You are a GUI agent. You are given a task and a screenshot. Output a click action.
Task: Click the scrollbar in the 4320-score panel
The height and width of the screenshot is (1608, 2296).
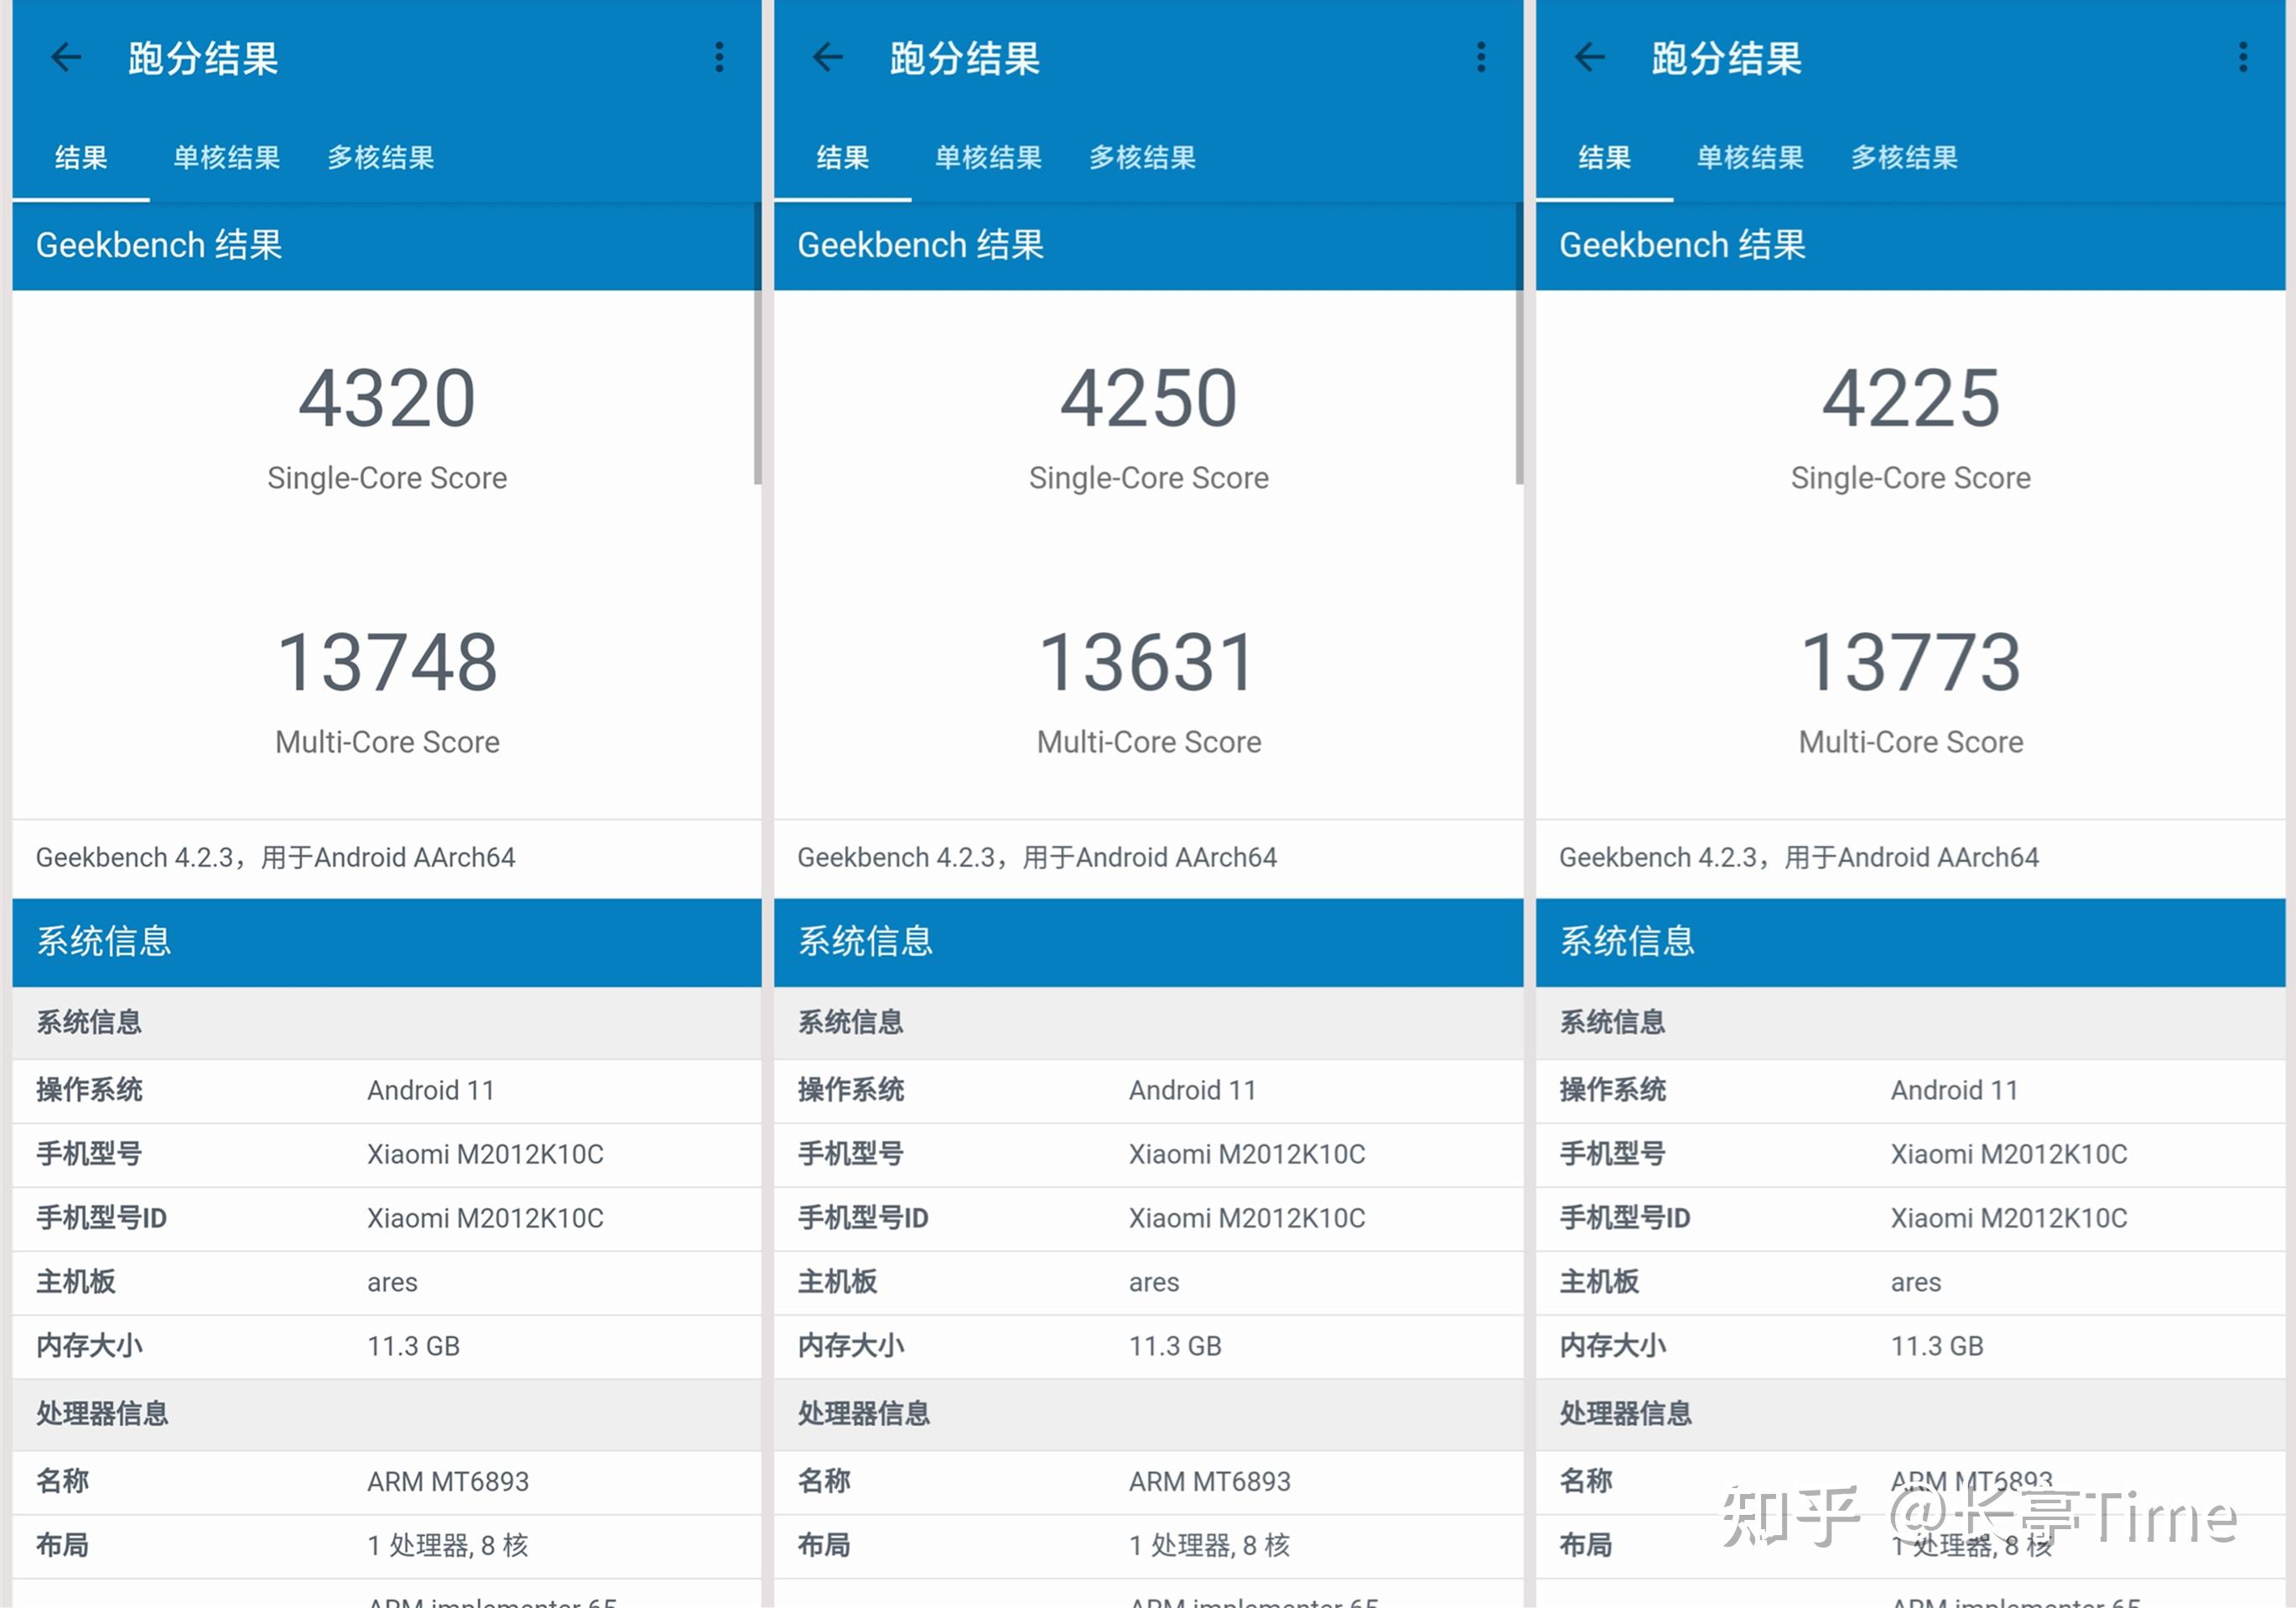coord(758,344)
